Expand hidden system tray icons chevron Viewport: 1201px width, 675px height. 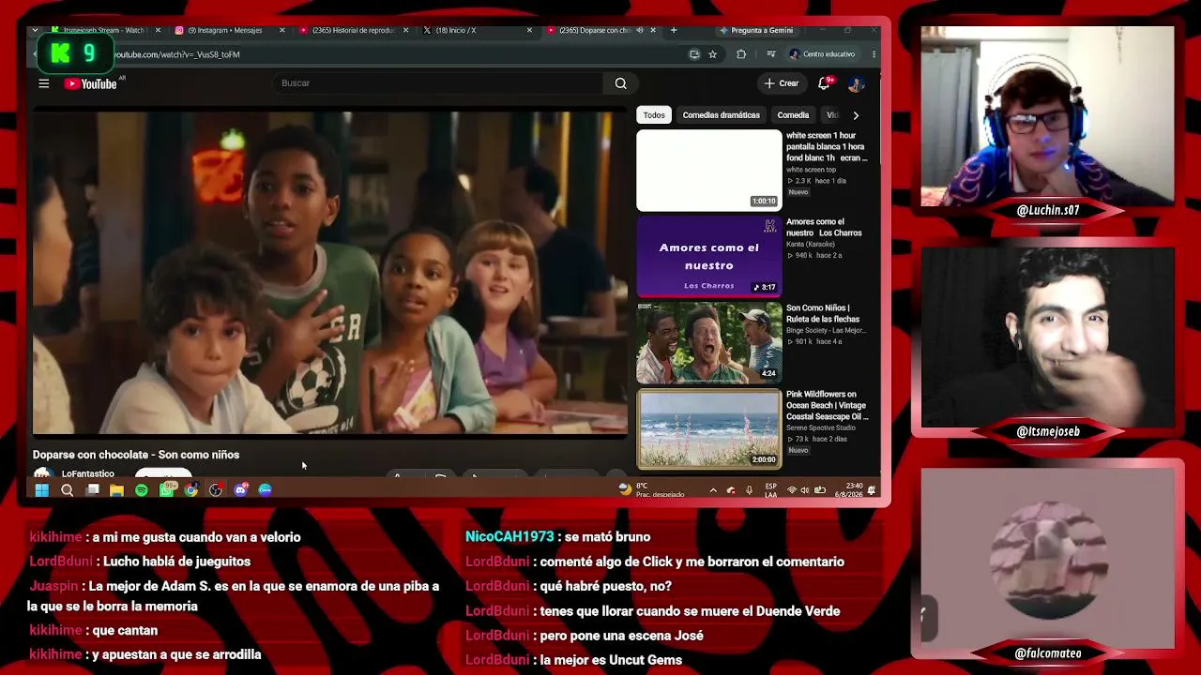click(713, 489)
